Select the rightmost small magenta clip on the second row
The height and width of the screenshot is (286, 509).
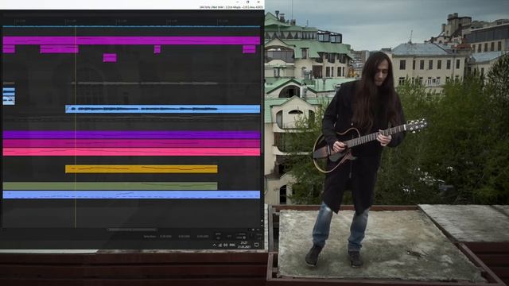pyautogui.click(x=249, y=49)
